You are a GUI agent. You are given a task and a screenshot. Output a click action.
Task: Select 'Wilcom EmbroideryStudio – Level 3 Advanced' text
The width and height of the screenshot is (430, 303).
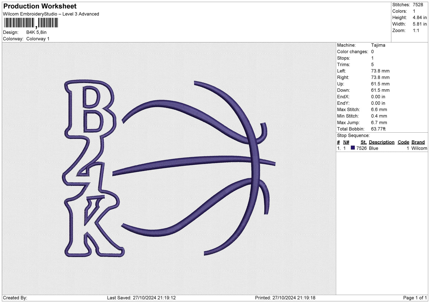51,14
